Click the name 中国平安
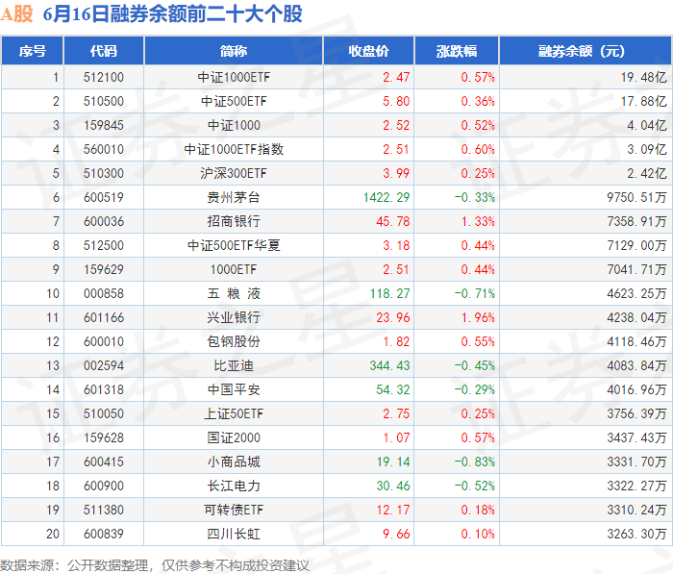This screenshot has width=673, height=574. pyautogui.click(x=234, y=389)
